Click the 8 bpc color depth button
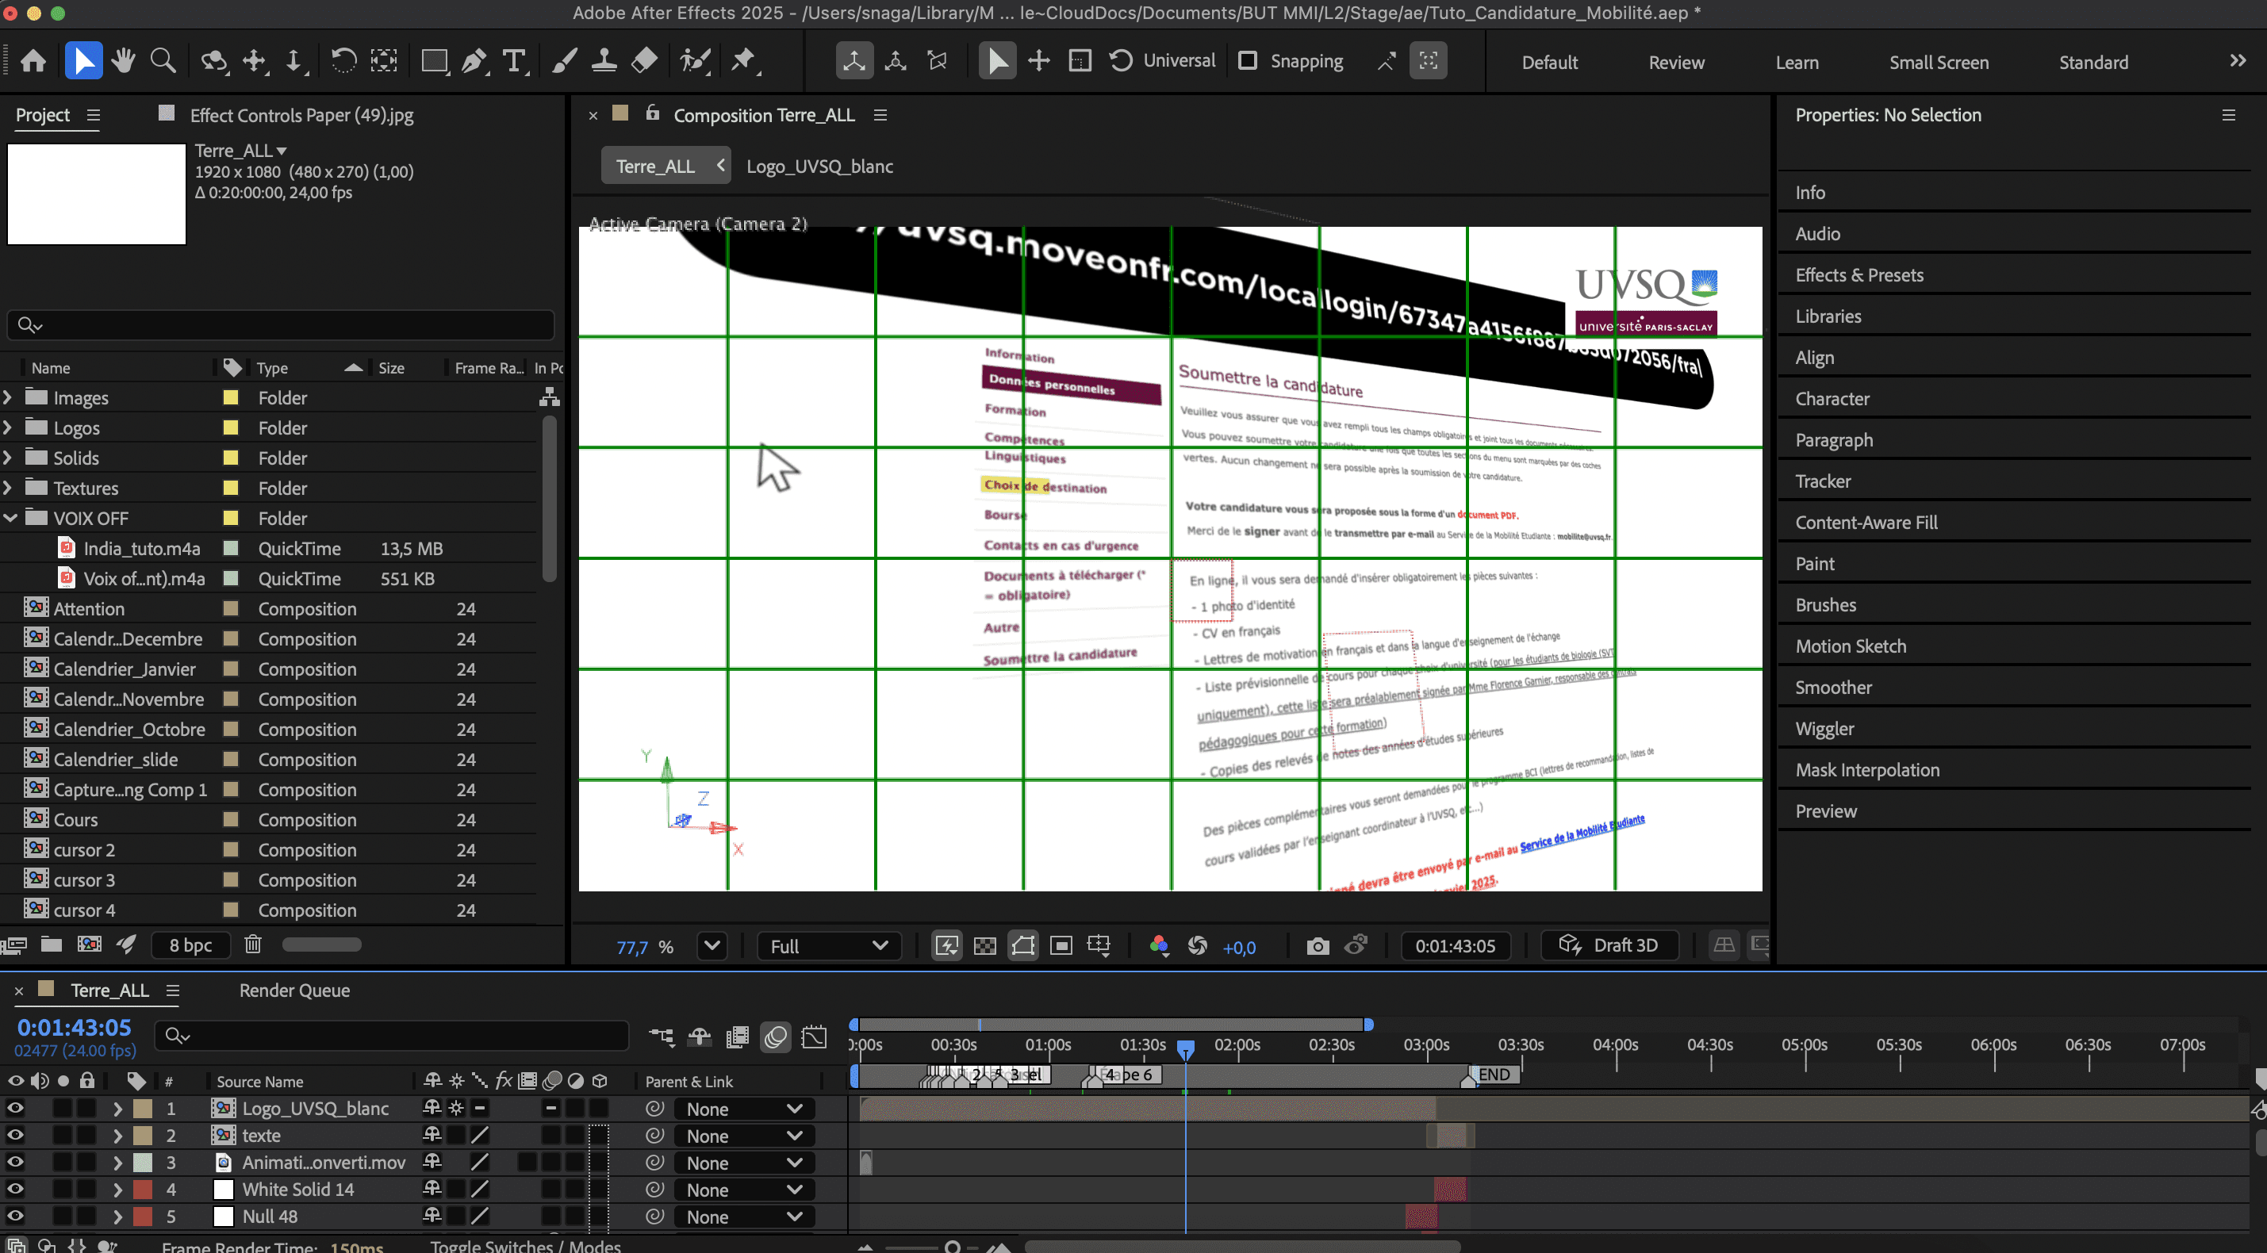The image size is (2267, 1253). [x=190, y=945]
